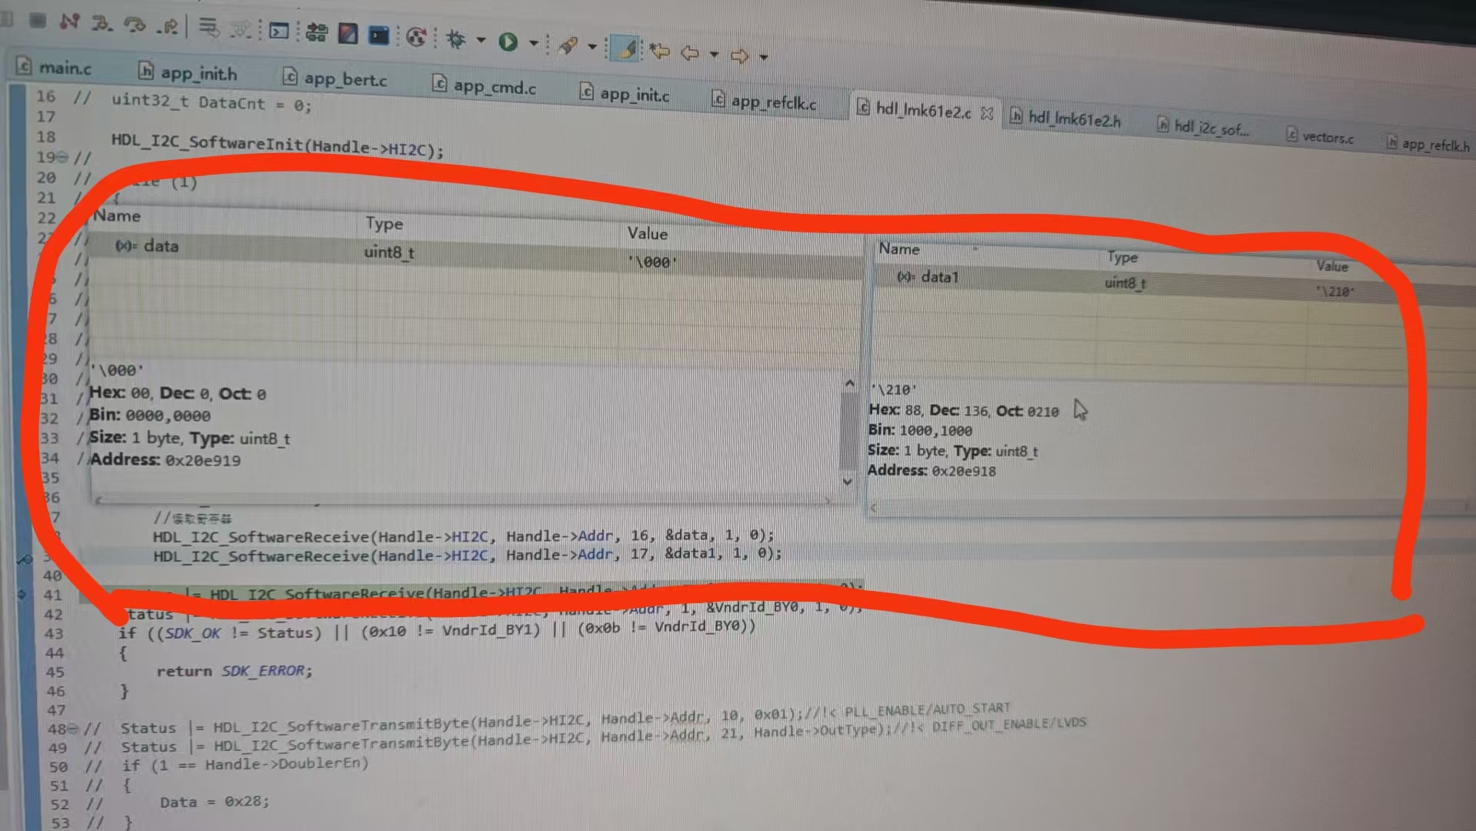Switch to the app_bert.c tab
Viewport: 1476px width, 831px height.
[x=335, y=78]
